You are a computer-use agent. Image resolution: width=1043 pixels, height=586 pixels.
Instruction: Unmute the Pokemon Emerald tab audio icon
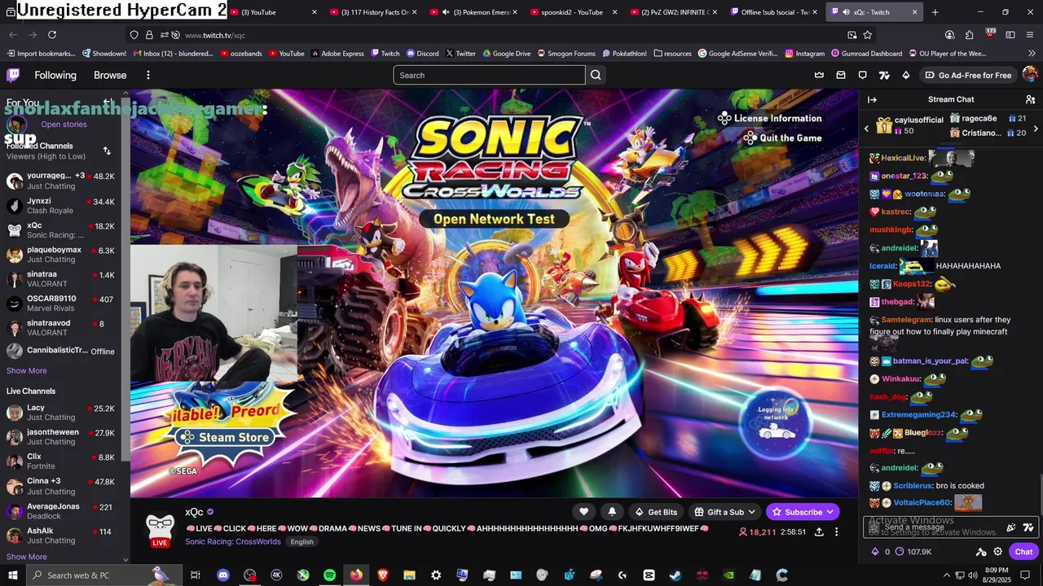pos(446,12)
